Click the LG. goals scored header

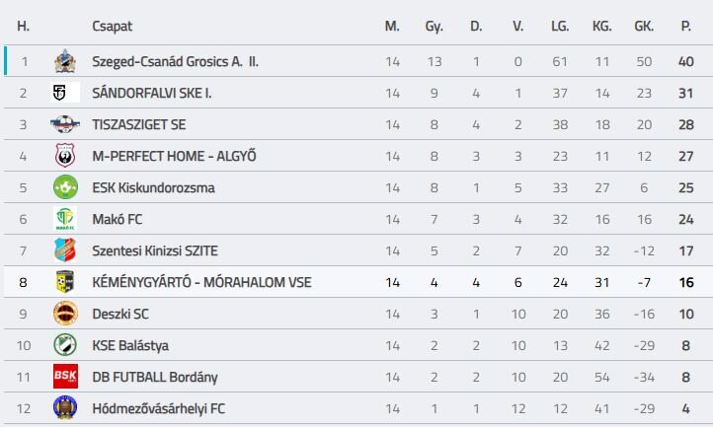pyautogui.click(x=560, y=26)
